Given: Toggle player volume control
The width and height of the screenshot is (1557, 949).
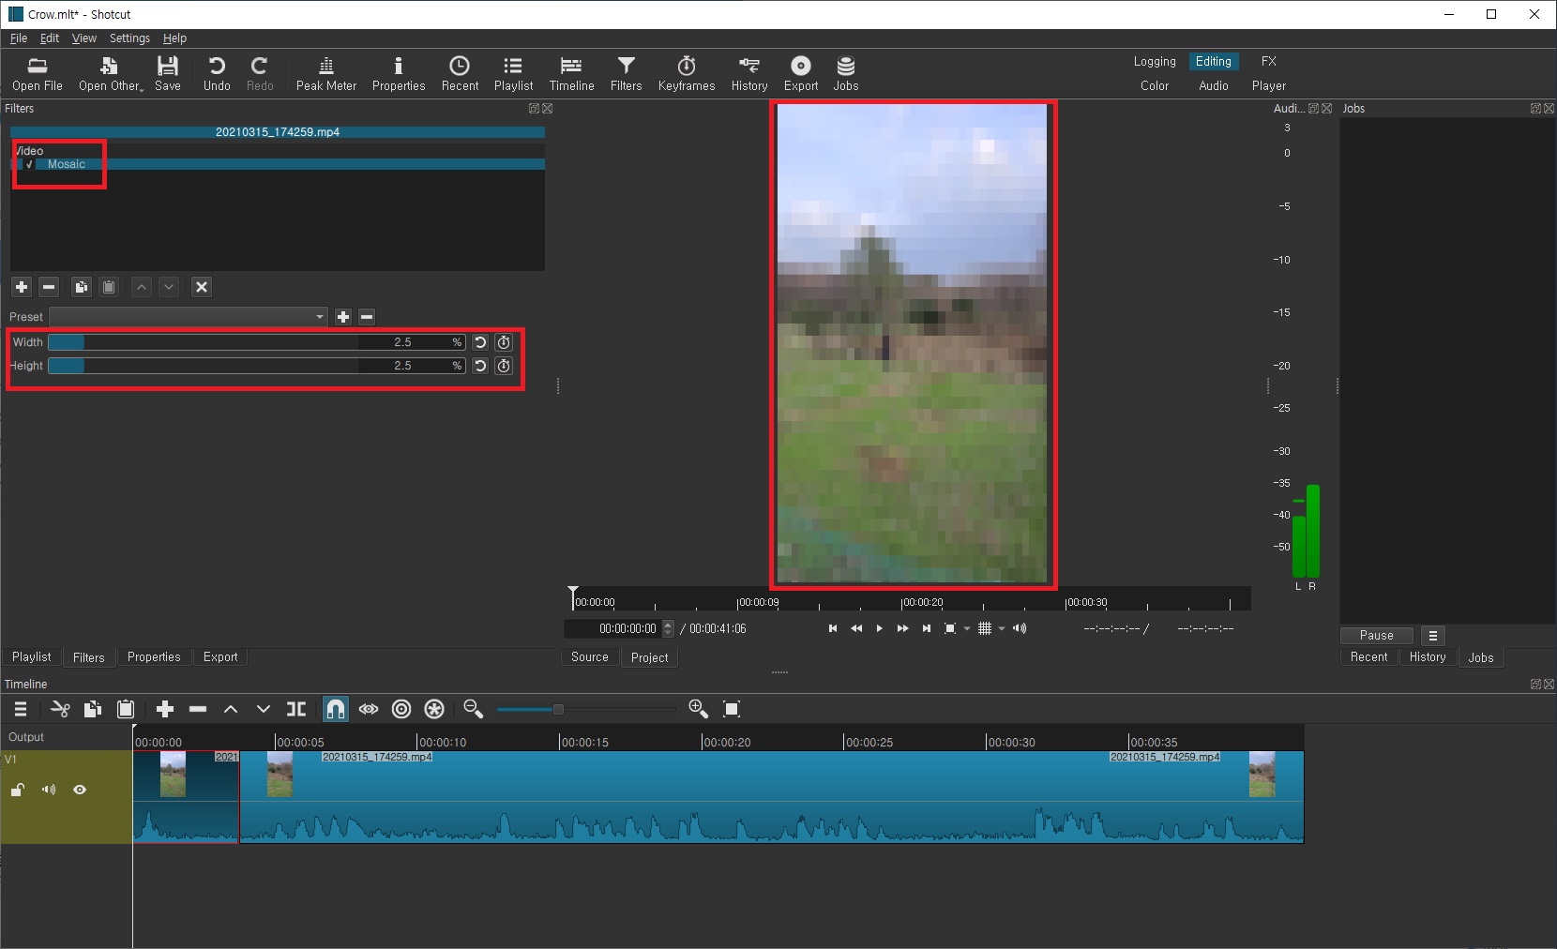Looking at the screenshot, I should [x=1020, y=628].
